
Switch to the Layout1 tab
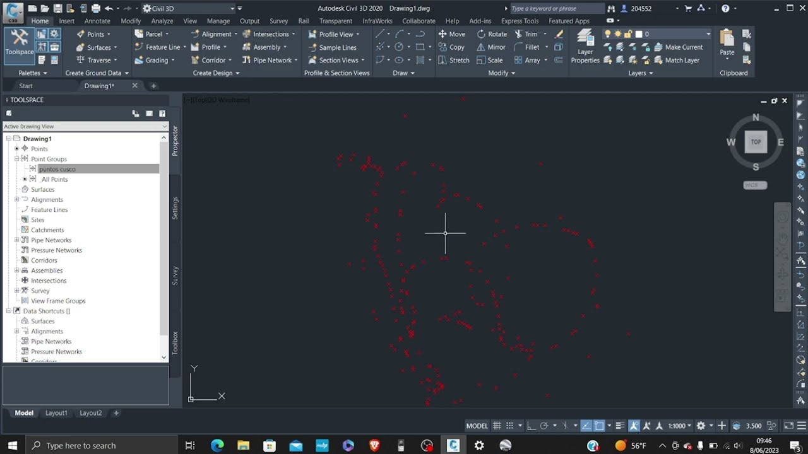[x=56, y=413]
